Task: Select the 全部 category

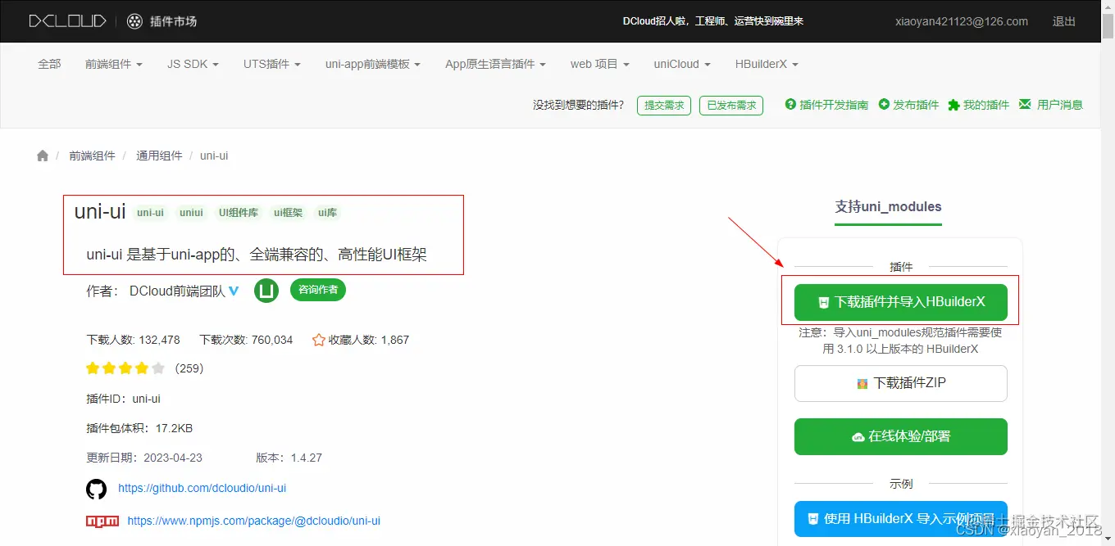Action: pyautogui.click(x=49, y=64)
